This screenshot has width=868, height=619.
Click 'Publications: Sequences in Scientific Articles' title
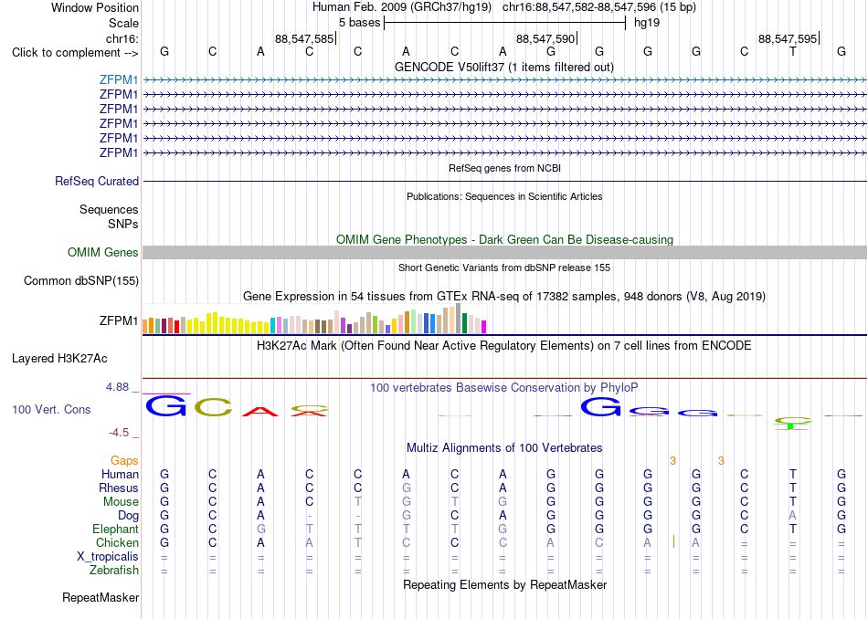504,196
